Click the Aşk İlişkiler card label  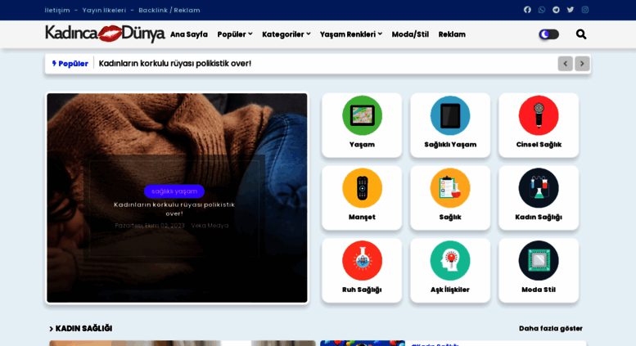click(450, 290)
